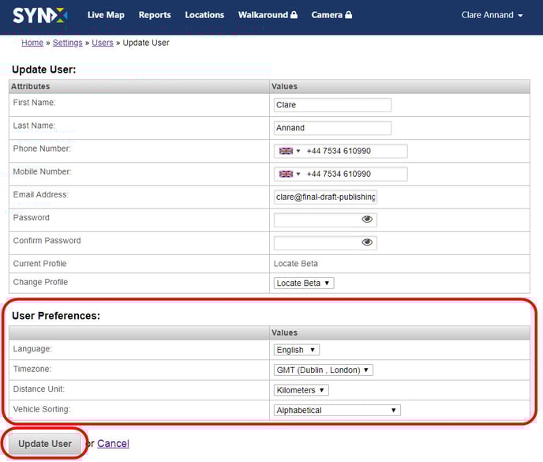Follow the Settings breadcrumb link
Viewport: 543px width, 462px height.
[x=68, y=43]
